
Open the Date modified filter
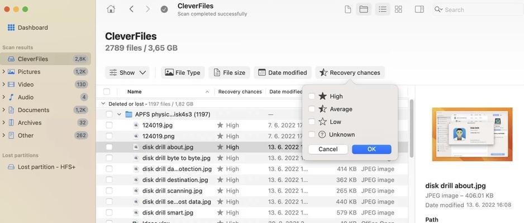tap(283, 72)
